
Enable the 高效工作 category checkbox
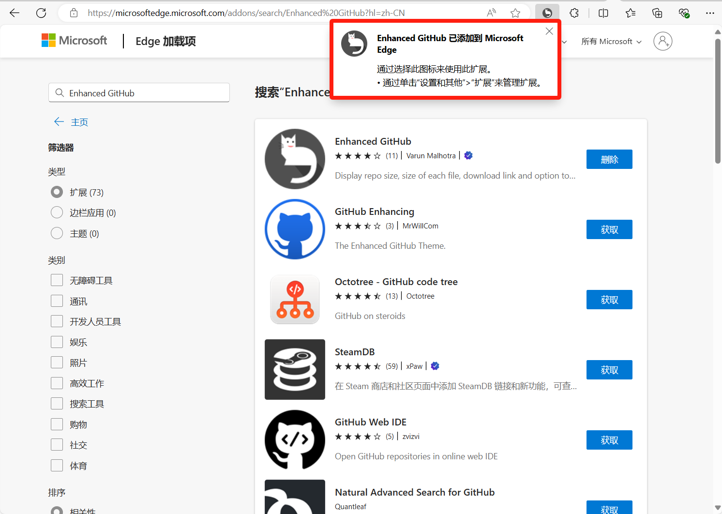(x=57, y=383)
